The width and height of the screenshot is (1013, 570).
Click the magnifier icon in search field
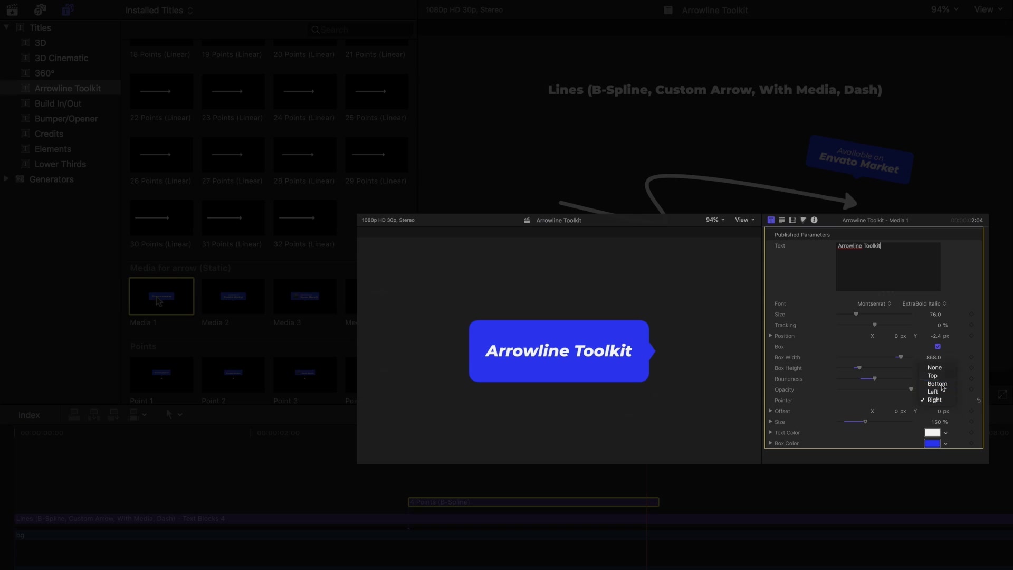point(315,30)
